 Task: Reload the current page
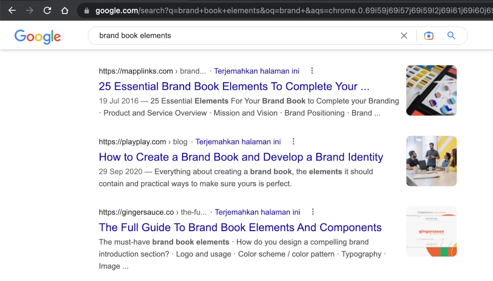pos(47,10)
